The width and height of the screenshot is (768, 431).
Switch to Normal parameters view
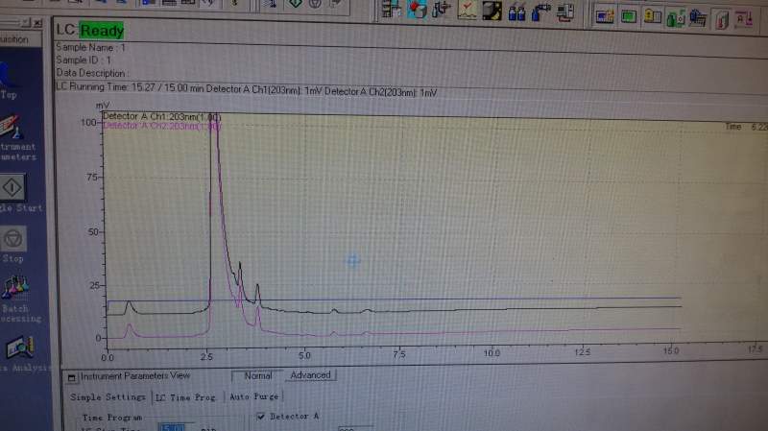pos(257,376)
